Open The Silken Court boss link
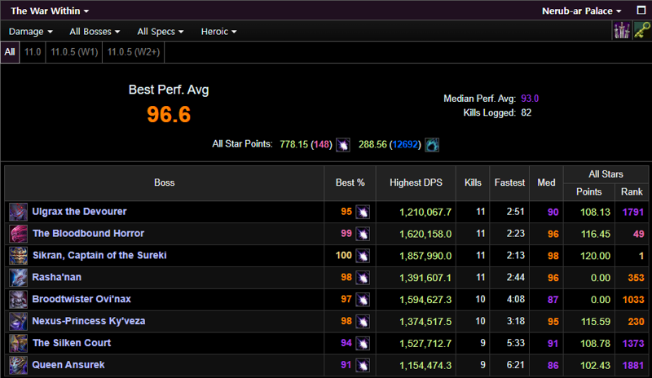This screenshot has height=378, width=652. [x=72, y=343]
